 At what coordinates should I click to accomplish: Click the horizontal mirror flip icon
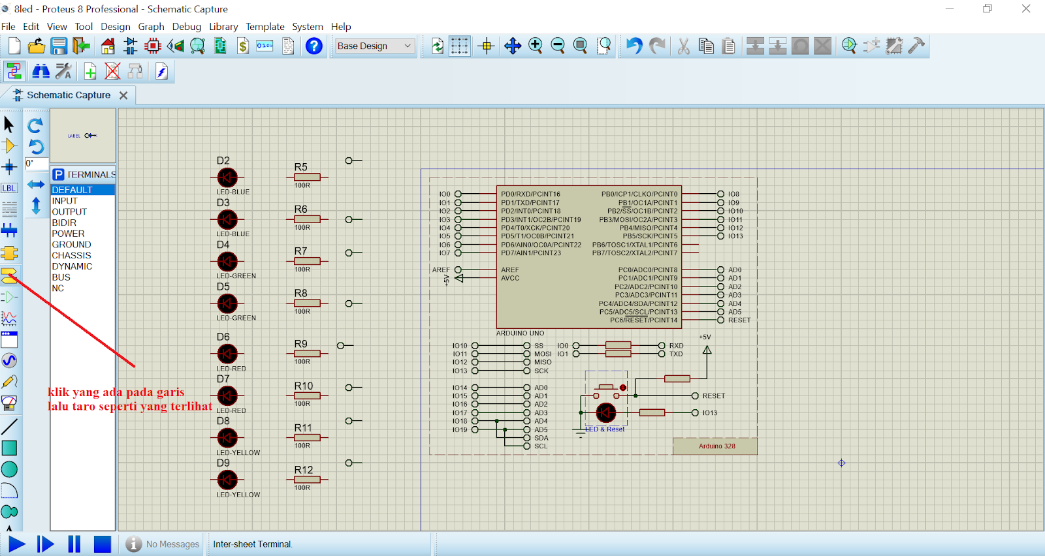(36, 185)
